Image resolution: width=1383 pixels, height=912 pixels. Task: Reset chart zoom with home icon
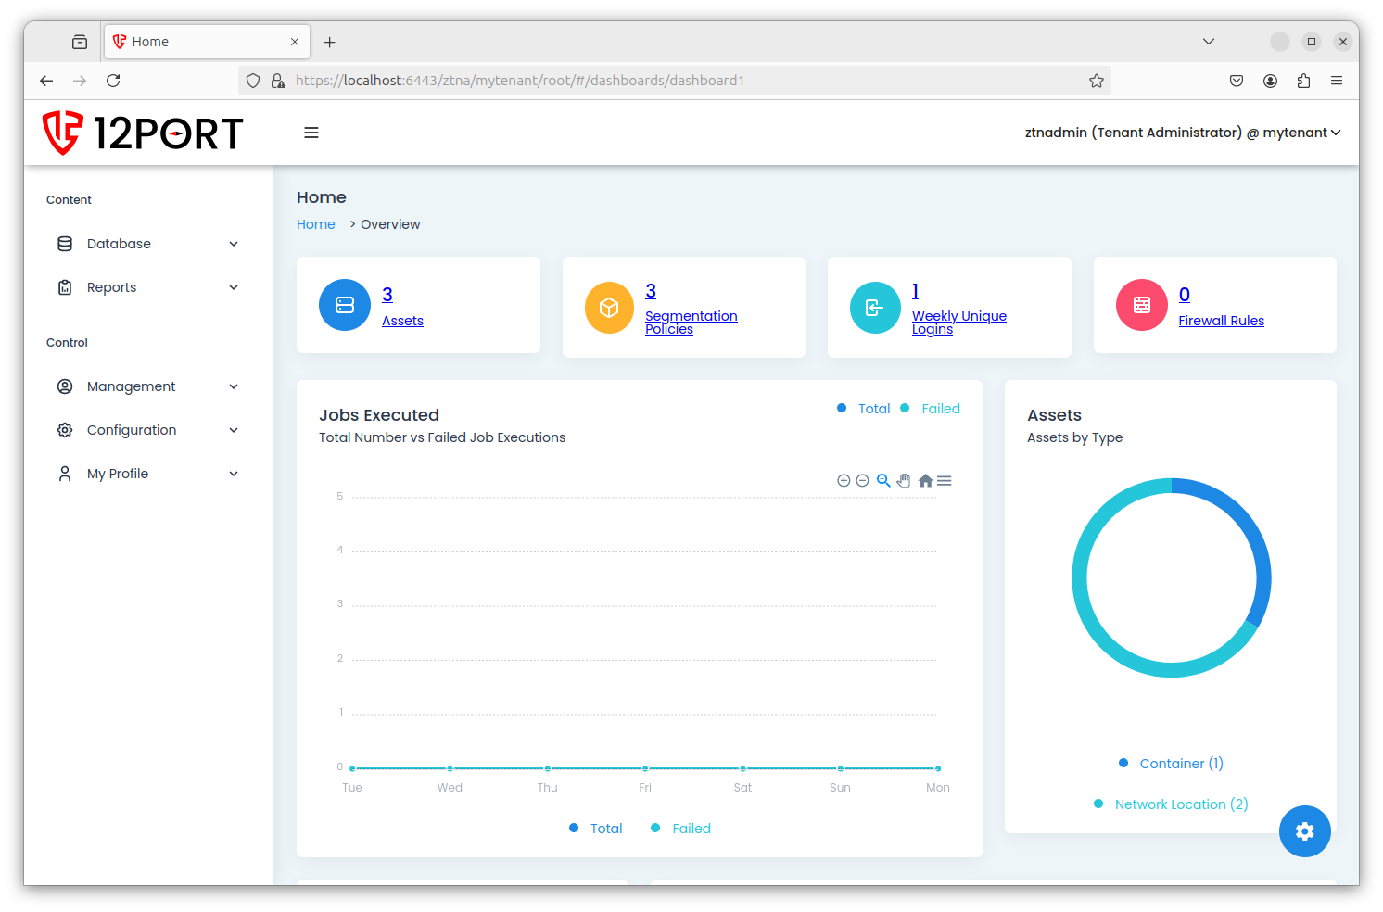tap(925, 480)
